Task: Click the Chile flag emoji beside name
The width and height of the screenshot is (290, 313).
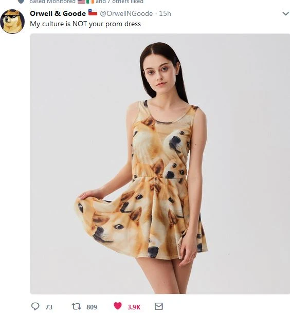Action: [x=93, y=12]
